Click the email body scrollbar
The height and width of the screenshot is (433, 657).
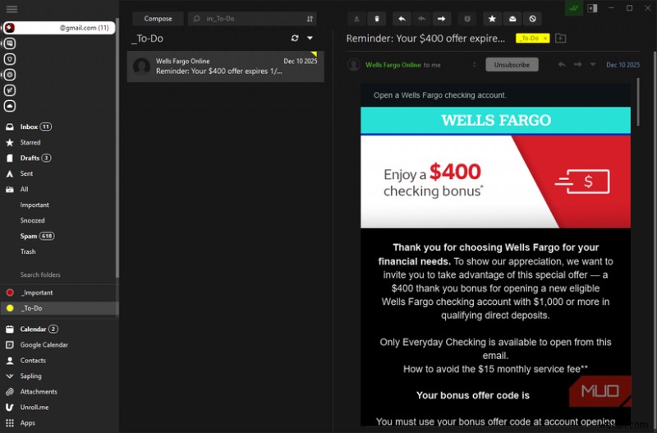[x=638, y=102]
